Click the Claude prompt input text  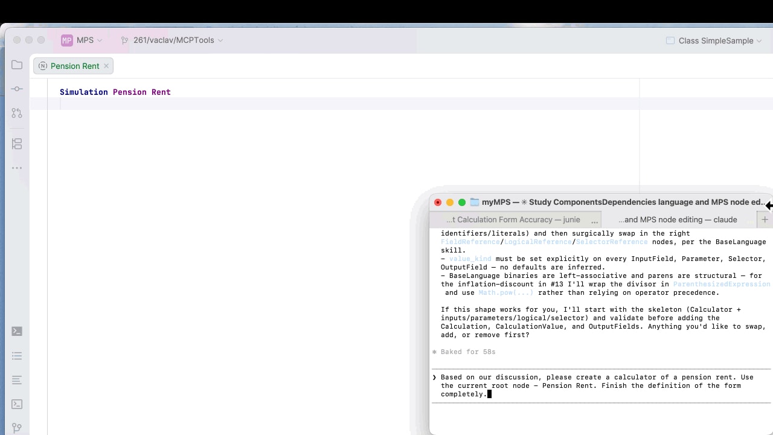point(597,385)
